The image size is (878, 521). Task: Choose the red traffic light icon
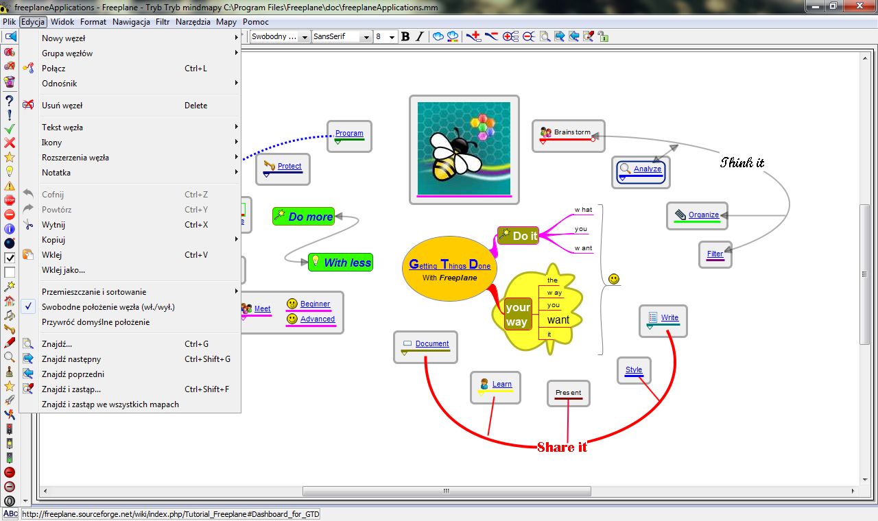10,429
